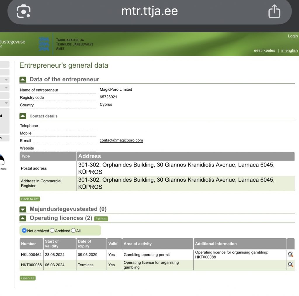Open first left sidebar dropdown arrow
Viewport: 299px width, 296px height.
6,80
